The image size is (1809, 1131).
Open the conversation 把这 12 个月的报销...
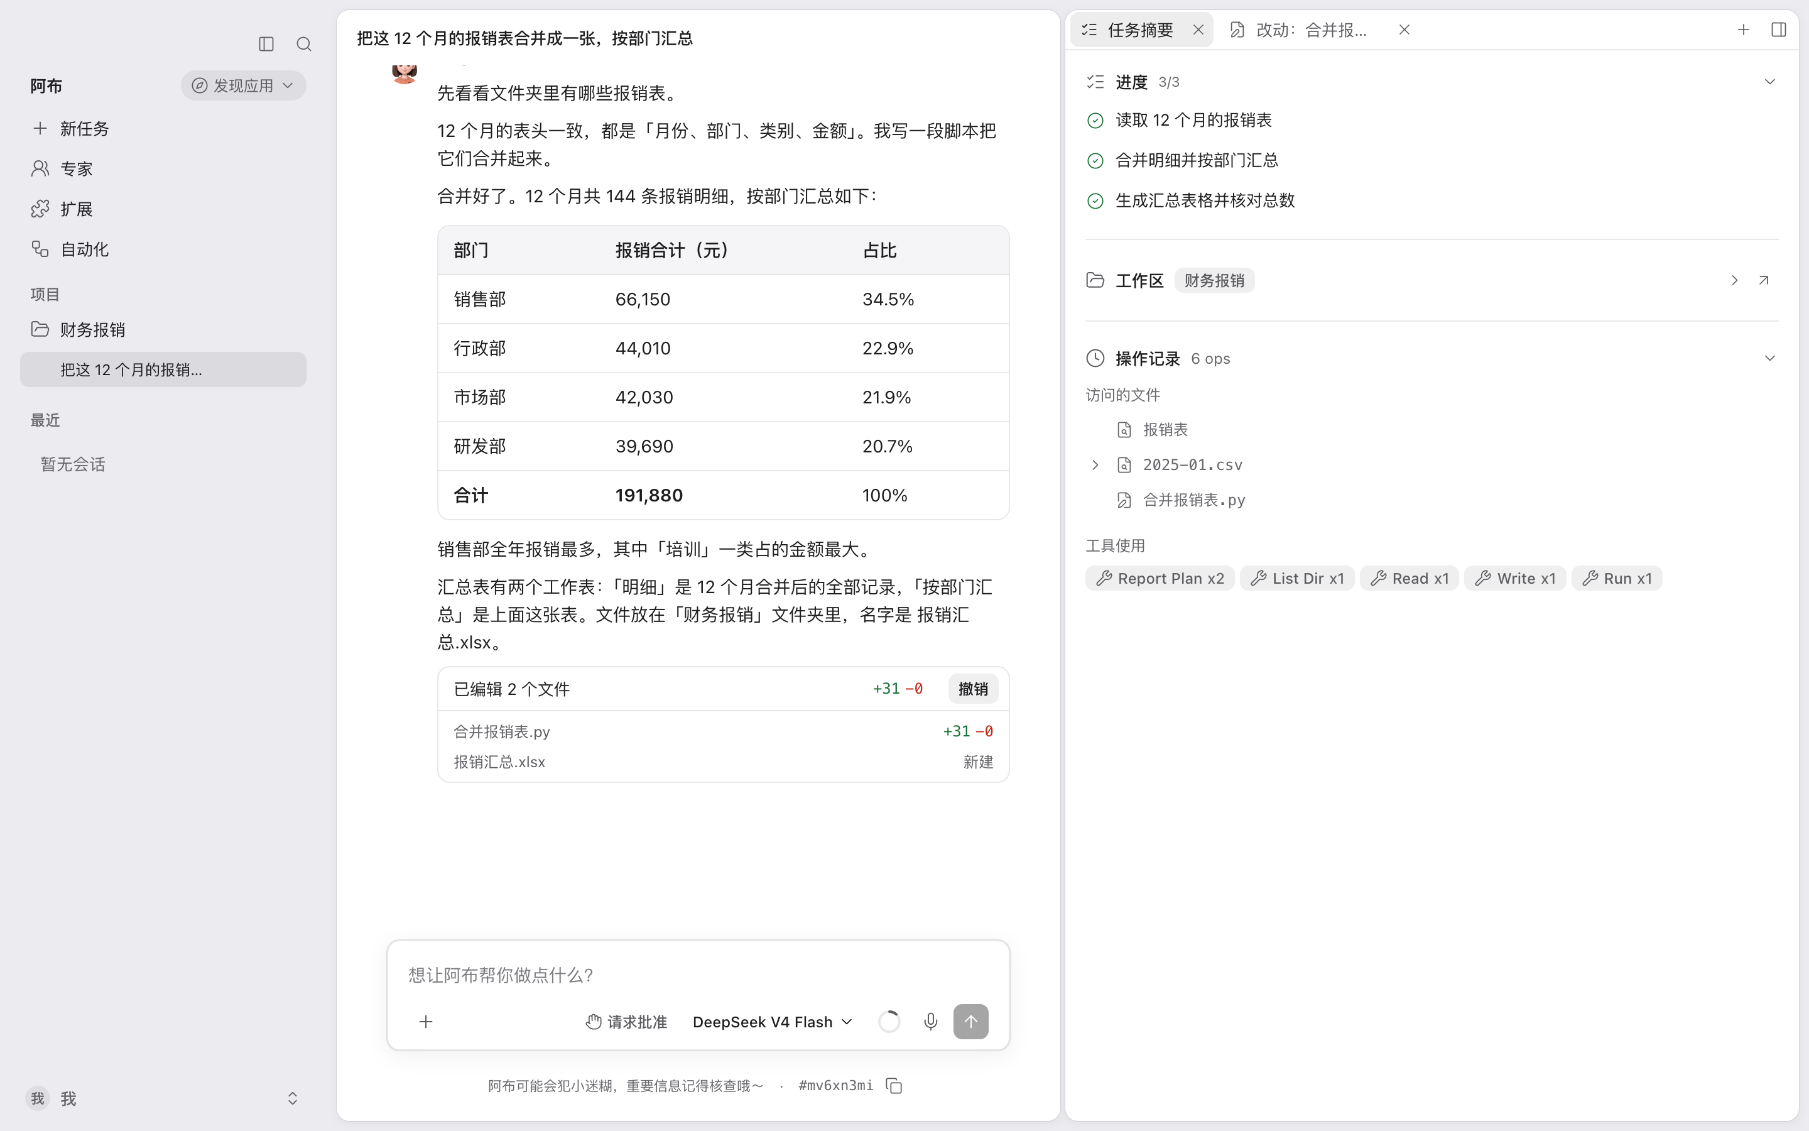[x=163, y=369]
